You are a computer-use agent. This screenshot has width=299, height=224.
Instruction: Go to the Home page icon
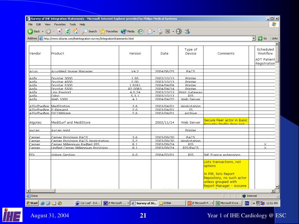tap(76, 32)
